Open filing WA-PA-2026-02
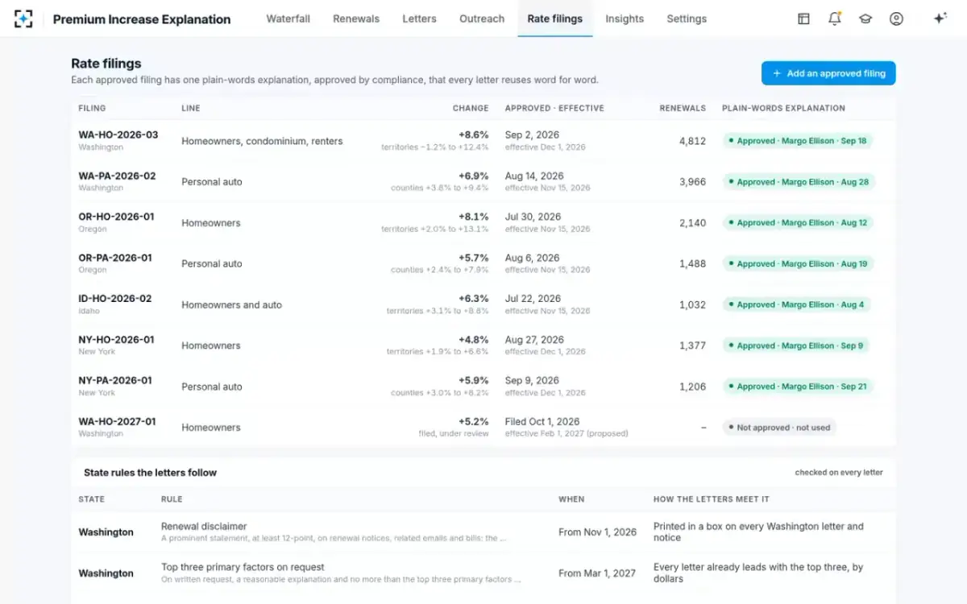Image resolution: width=967 pixels, height=604 pixels. [118, 176]
